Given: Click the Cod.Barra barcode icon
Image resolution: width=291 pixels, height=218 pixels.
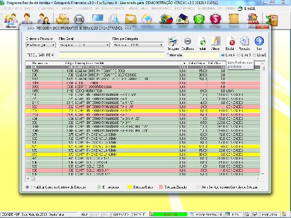Looking at the screenshot, I should click(187, 42).
